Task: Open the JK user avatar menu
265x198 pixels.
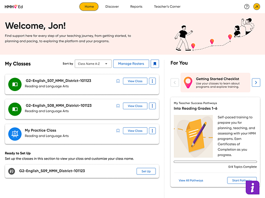Action: 256,7
